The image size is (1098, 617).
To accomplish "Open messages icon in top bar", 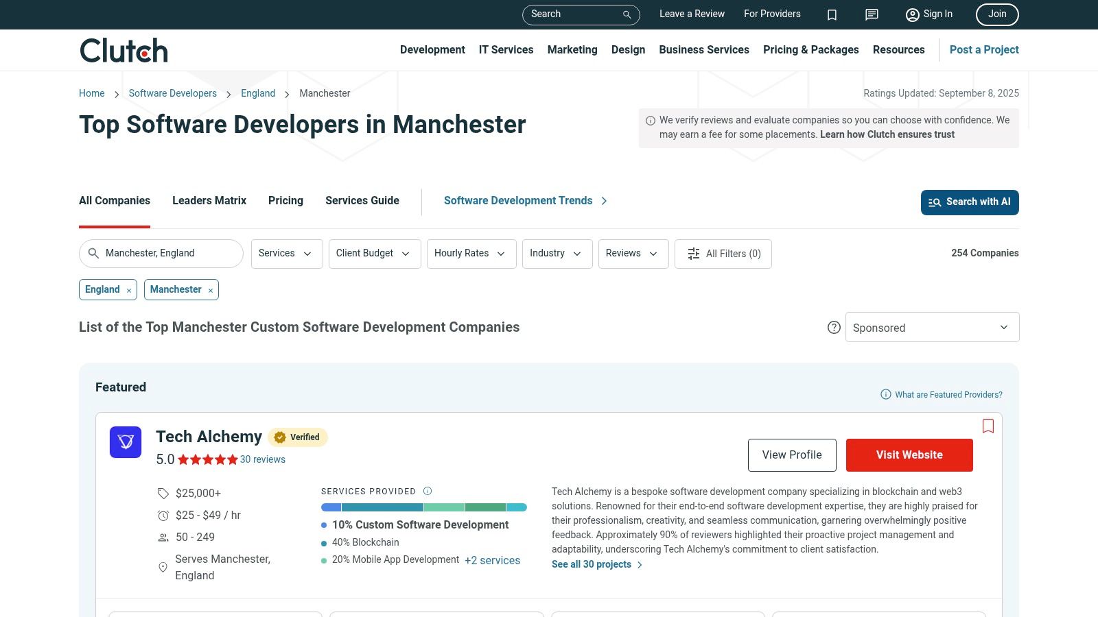I will pyautogui.click(x=872, y=14).
